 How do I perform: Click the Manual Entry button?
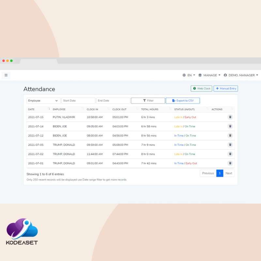226,88
